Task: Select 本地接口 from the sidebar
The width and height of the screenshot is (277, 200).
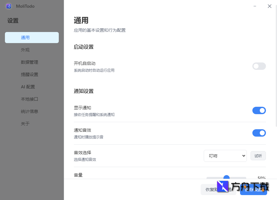Action: (x=30, y=99)
